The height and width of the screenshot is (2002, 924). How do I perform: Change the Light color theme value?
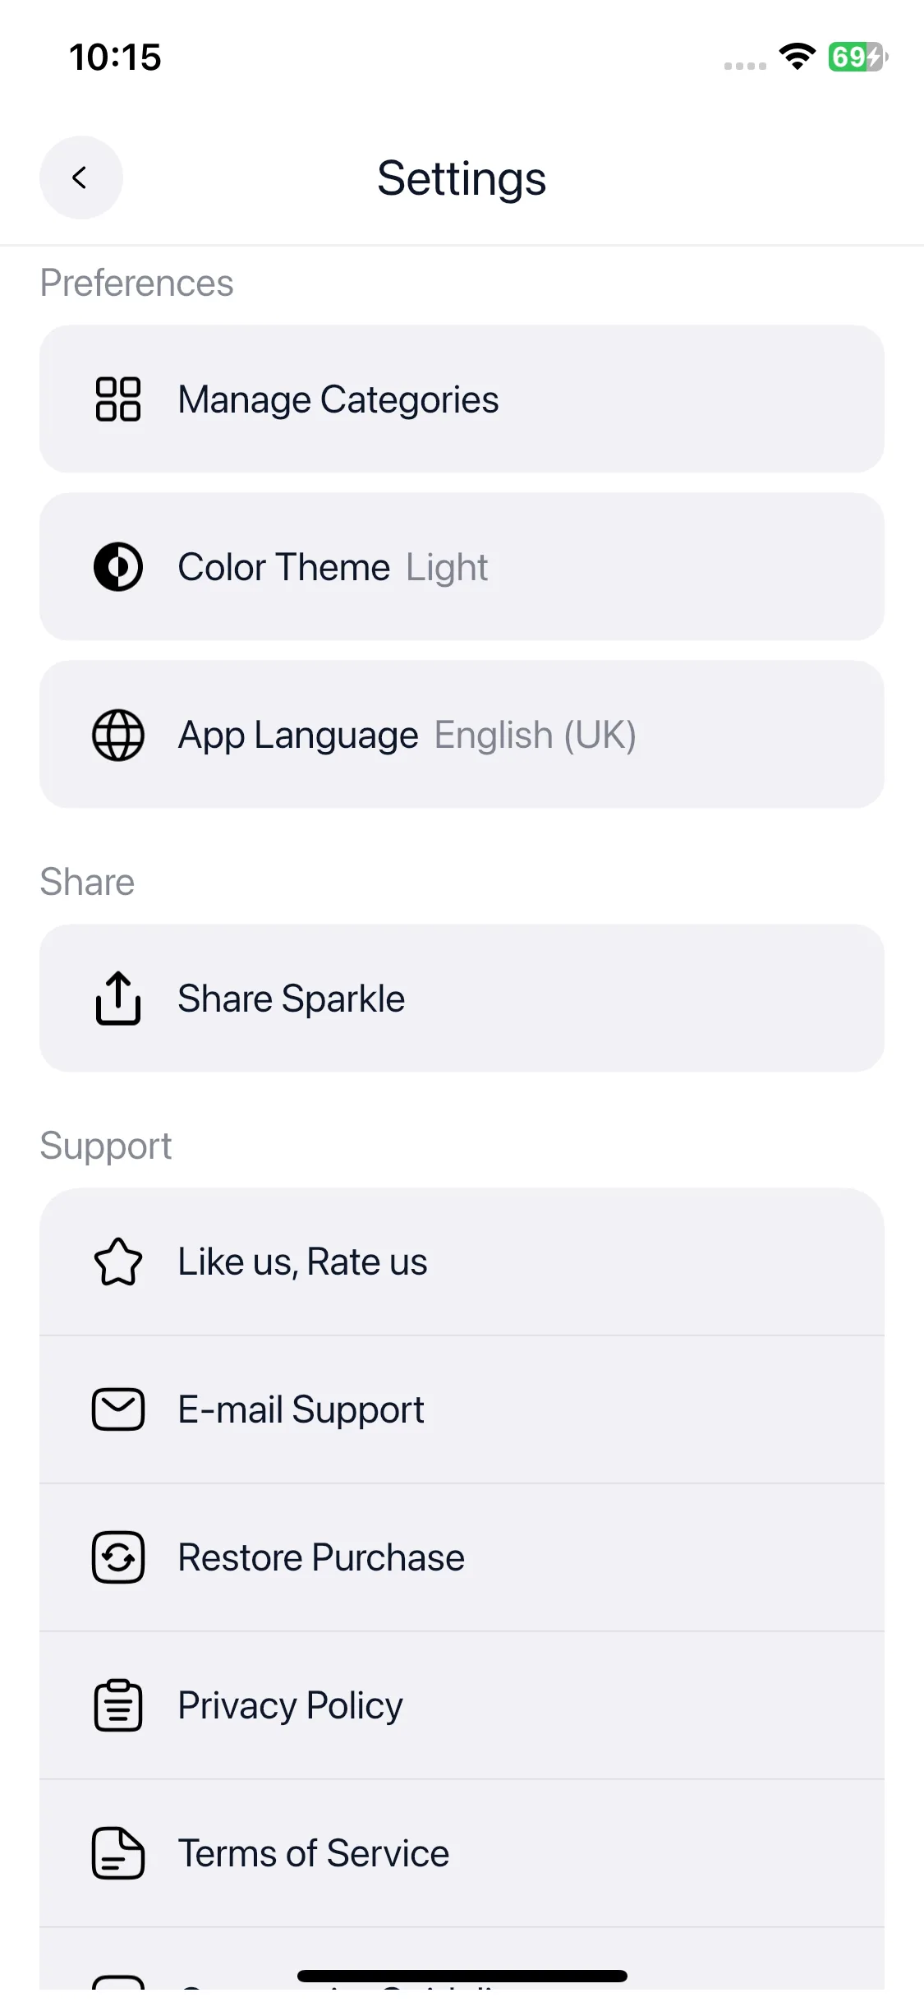(x=447, y=568)
